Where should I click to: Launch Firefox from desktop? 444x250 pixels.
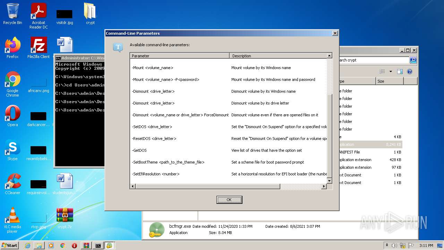12,48
